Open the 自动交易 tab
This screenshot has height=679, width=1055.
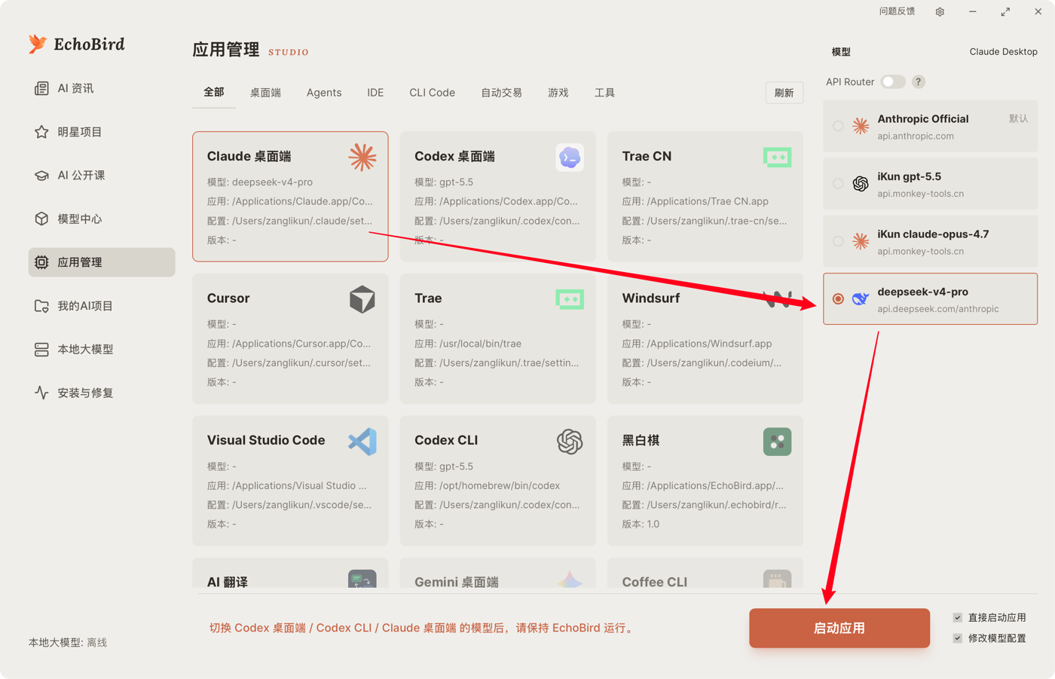(x=502, y=93)
